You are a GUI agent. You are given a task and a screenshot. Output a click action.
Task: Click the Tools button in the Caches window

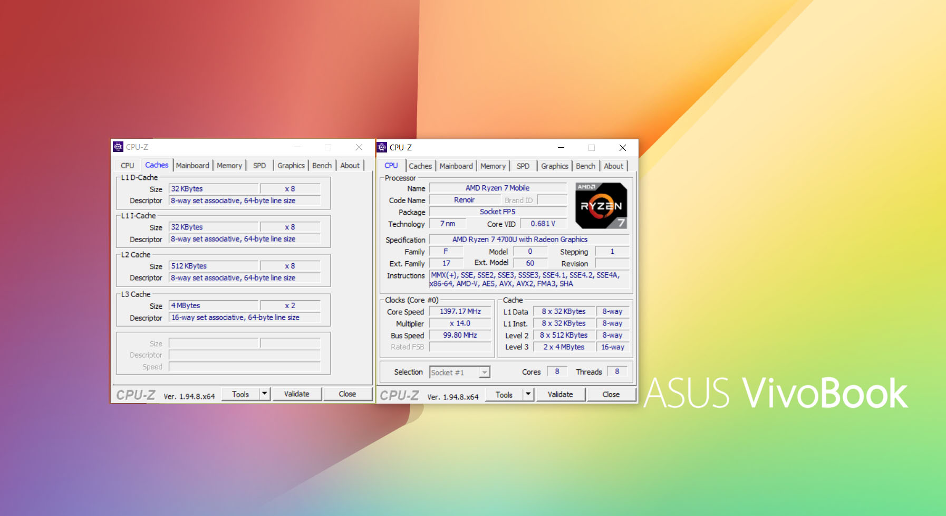click(x=240, y=394)
